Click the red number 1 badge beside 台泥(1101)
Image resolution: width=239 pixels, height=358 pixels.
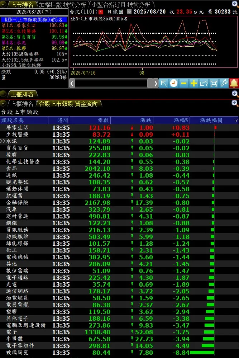(101, 12)
